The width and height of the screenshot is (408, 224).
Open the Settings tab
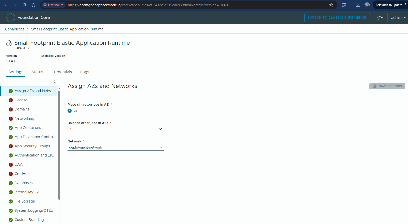coord(16,72)
